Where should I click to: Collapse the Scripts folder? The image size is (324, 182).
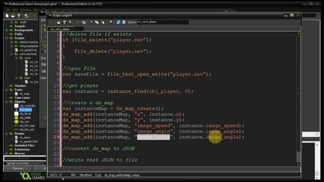coord(7,38)
